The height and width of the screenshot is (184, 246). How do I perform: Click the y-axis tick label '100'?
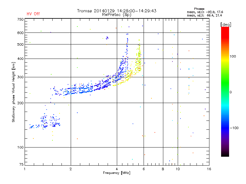(20, 148)
